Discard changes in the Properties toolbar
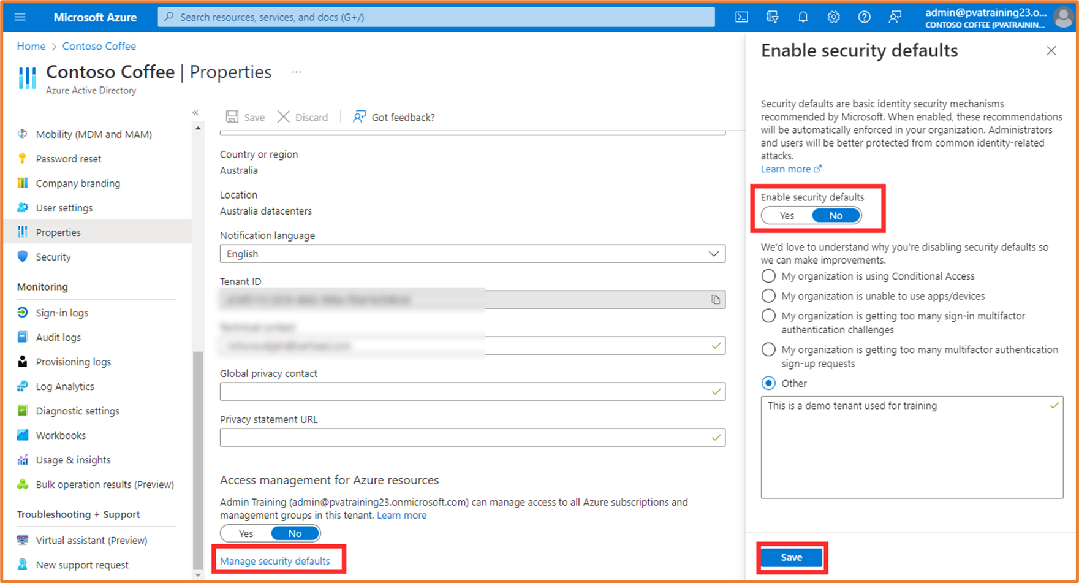Viewport: 1079px width, 583px height. [303, 117]
